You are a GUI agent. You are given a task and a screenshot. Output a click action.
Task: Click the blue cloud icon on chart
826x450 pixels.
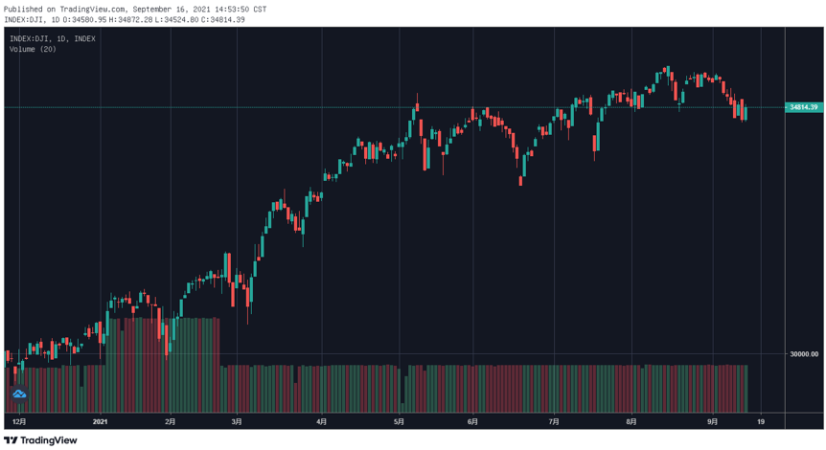pos(19,394)
